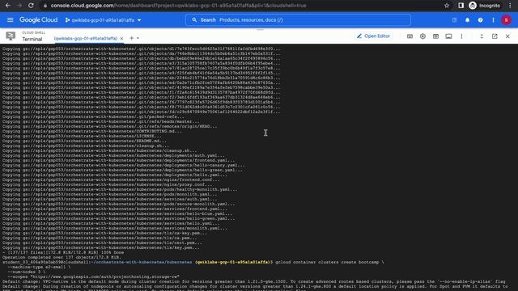Screen dimensions: 518x291
Task: Click the browser address bar URL
Action: (x=178, y=6)
